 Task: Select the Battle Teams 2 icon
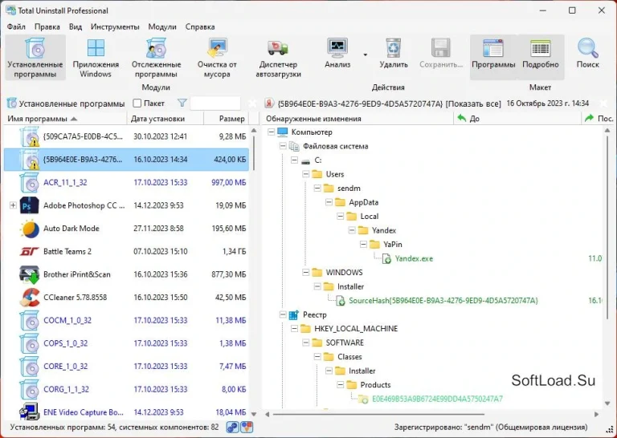pos(30,251)
